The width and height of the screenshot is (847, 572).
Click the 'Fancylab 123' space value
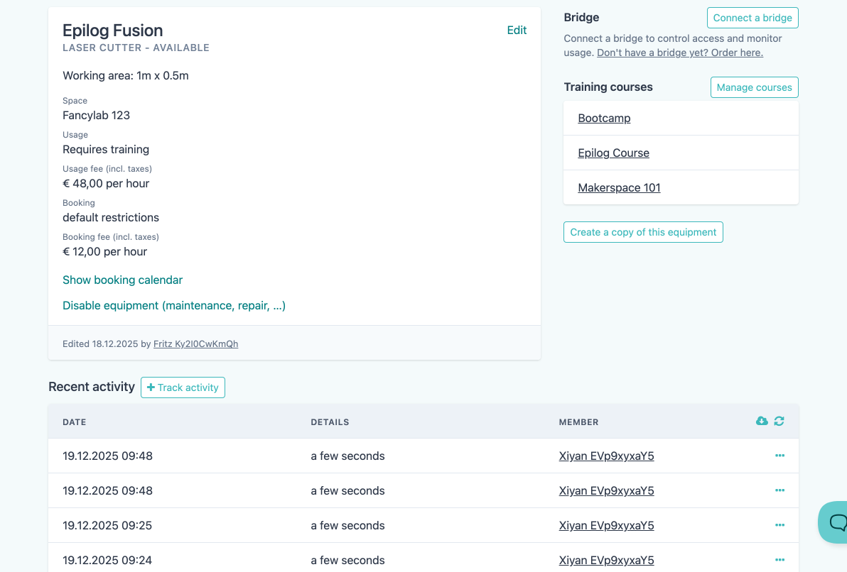coord(96,116)
